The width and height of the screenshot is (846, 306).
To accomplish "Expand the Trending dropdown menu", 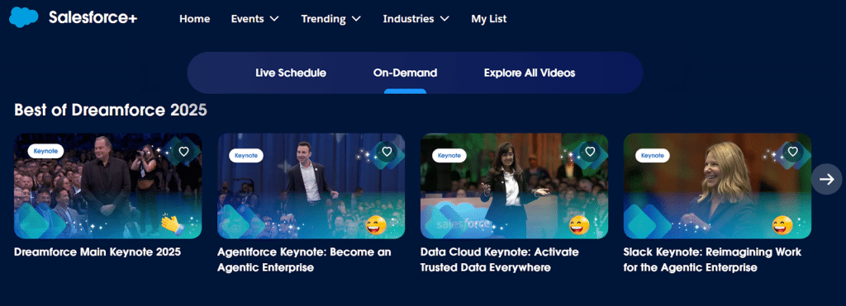I will click(330, 19).
